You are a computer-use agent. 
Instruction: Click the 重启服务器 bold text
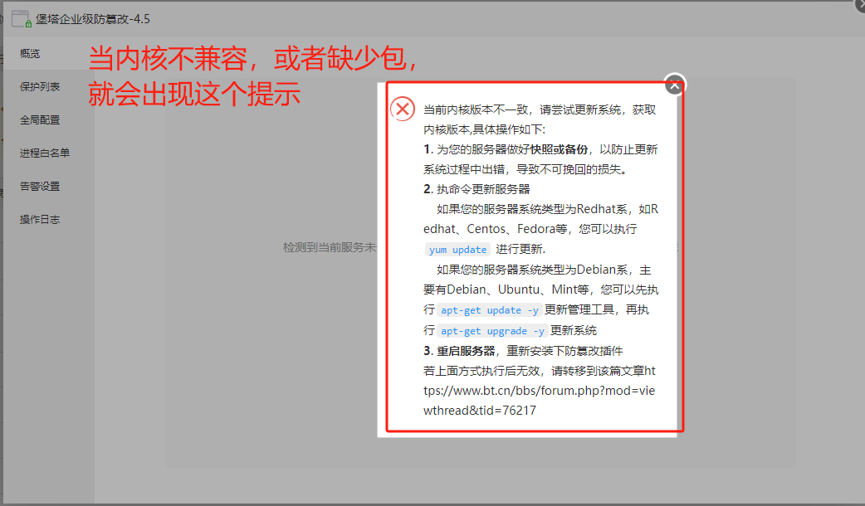pos(466,351)
